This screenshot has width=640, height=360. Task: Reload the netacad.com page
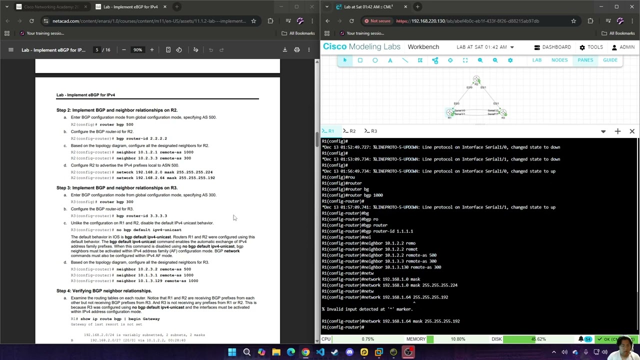31,21
